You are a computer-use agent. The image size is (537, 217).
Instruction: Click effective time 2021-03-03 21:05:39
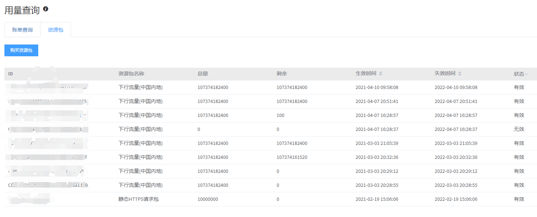tap(377, 143)
